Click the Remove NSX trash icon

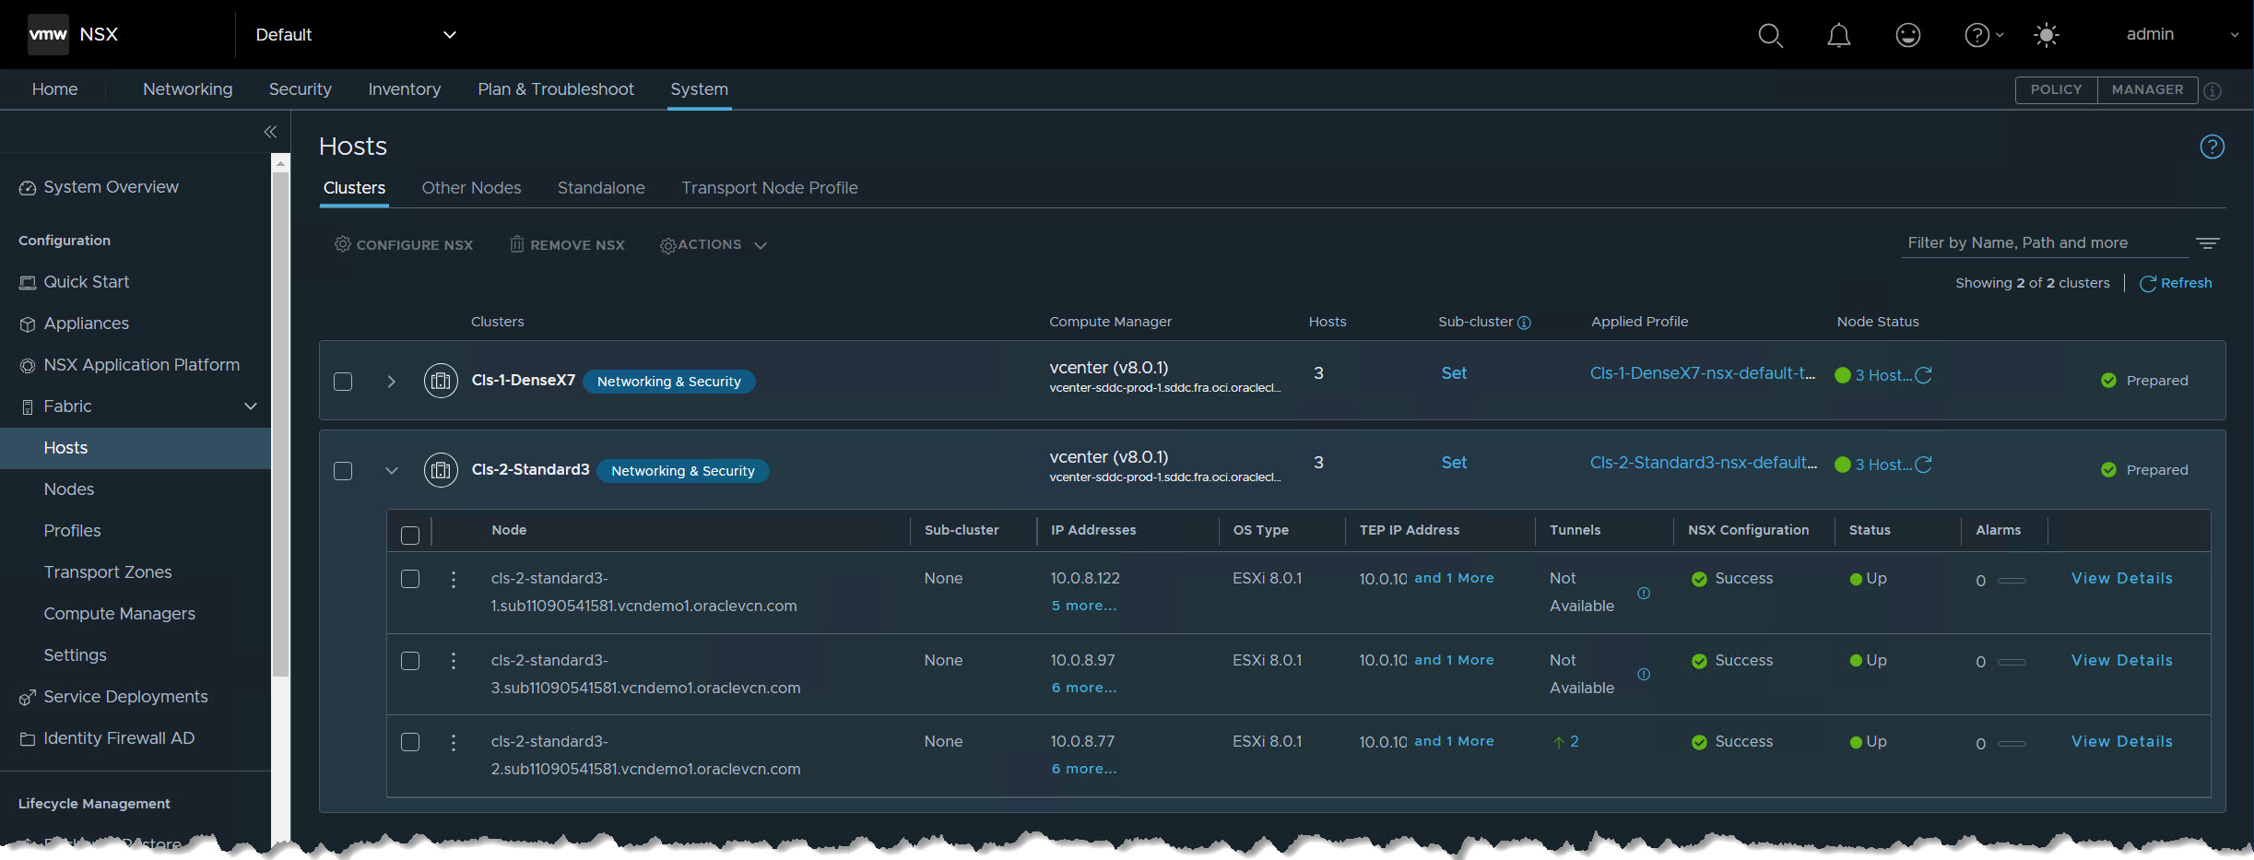click(x=517, y=244)
